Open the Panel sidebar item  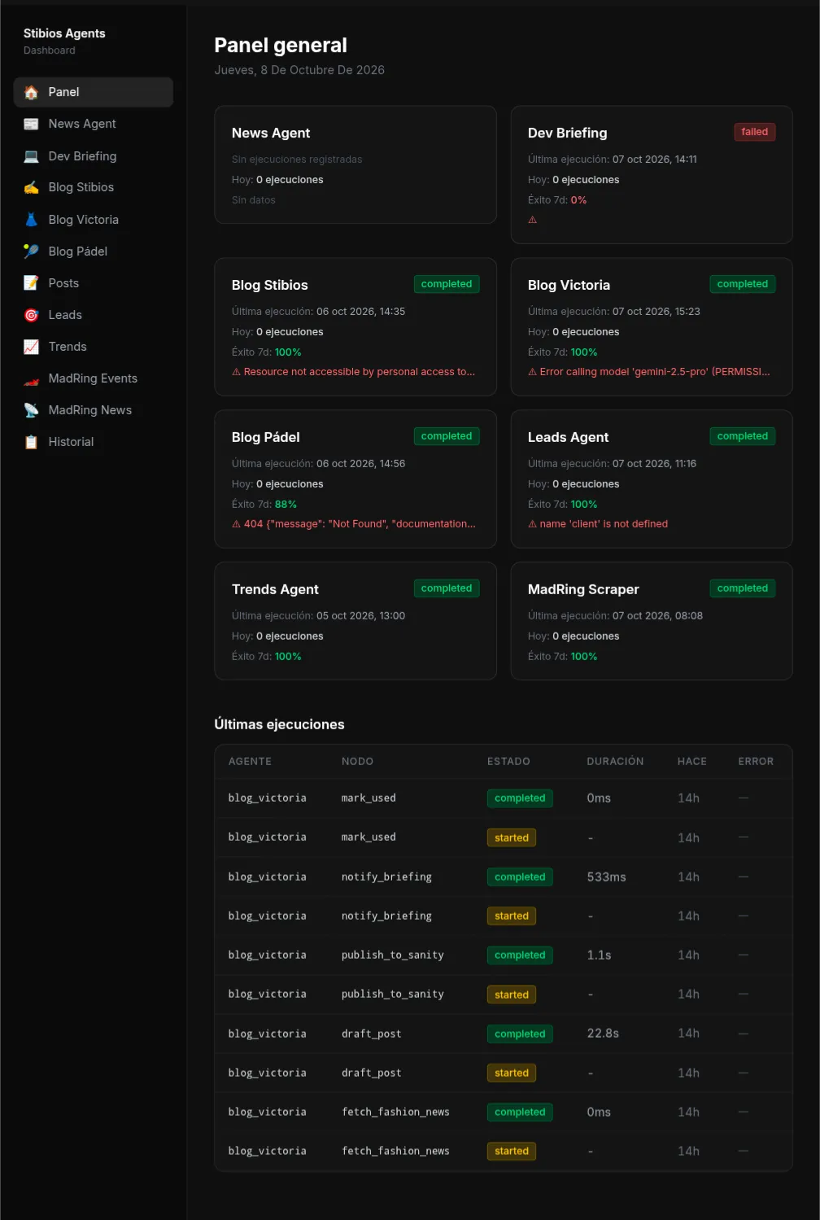[94, 92]
